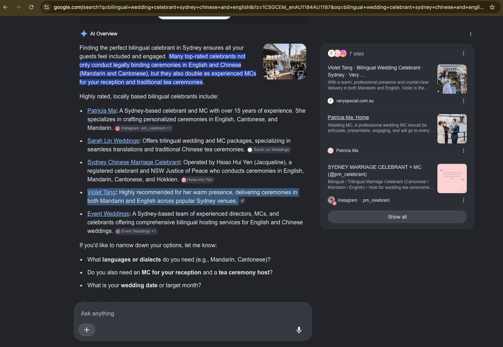Image resolution: width=503 pixels, height=347 pixels.
Task: Open options for Instagram pm_celebrant source
Action: pyautogui.click(x=464, y=200)
